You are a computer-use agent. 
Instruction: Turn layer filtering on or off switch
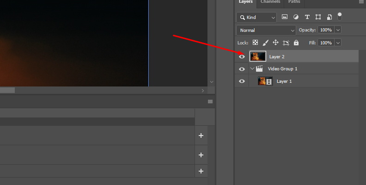(x=340, y=16)
